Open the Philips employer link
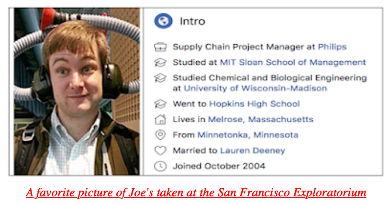Viewport: 388px width, 204px height. (332, 47)
